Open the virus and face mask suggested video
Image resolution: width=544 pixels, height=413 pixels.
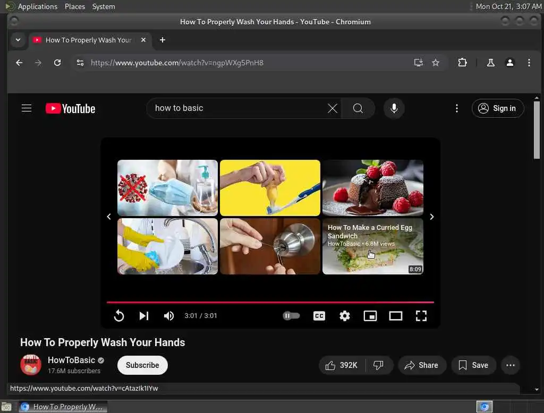tap(167, 187)
